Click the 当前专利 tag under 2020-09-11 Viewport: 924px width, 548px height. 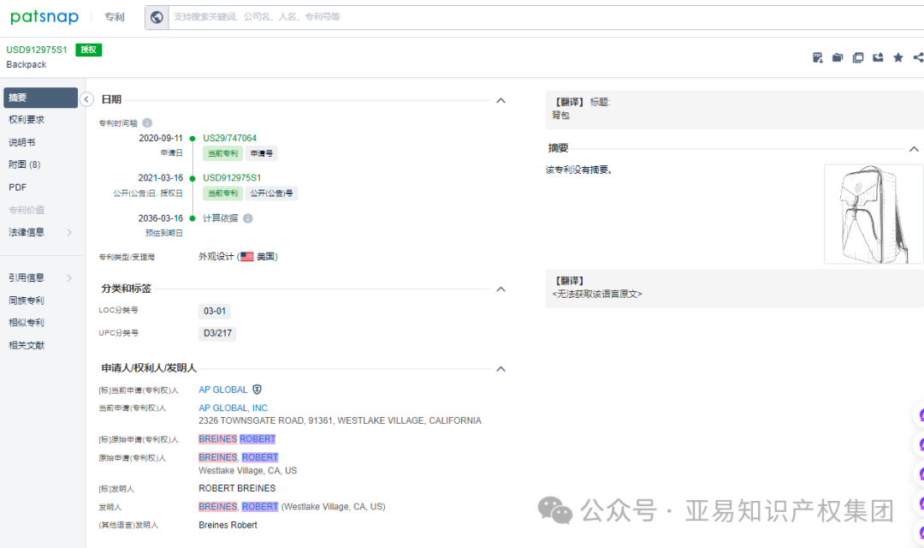[x=222, y=152]
